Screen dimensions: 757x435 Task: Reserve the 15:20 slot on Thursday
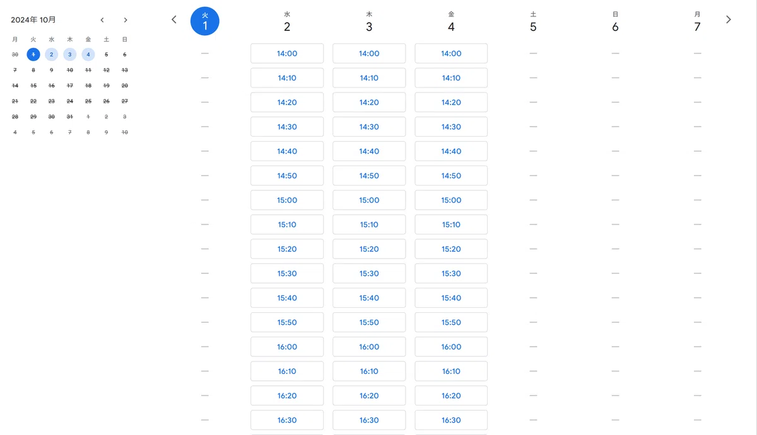369,249
